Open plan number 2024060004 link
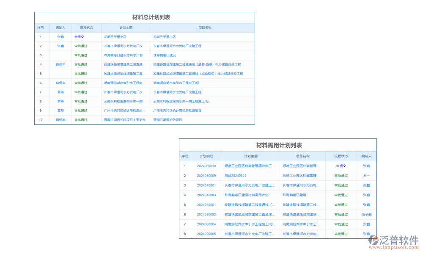Screen dimensions: 423x254 click(206, 224)
